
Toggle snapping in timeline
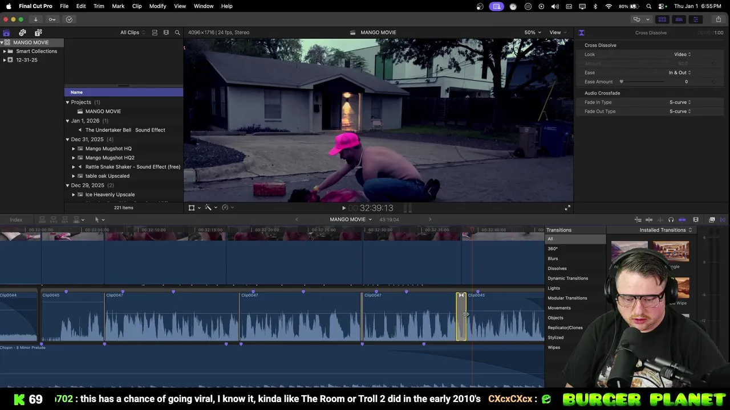682,220
